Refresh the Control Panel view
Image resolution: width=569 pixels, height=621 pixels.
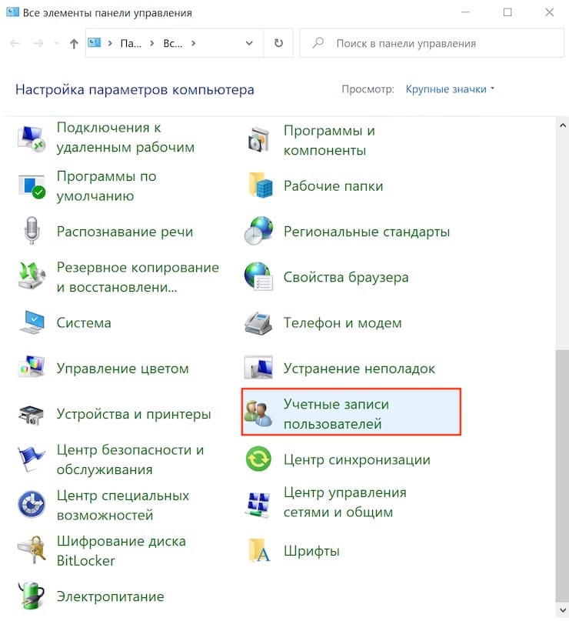click(x=278, y=43)
